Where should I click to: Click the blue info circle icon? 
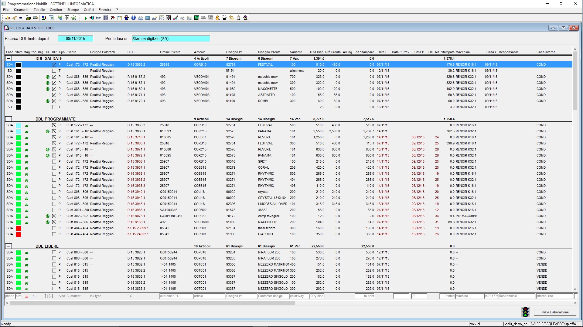point(134,18)
